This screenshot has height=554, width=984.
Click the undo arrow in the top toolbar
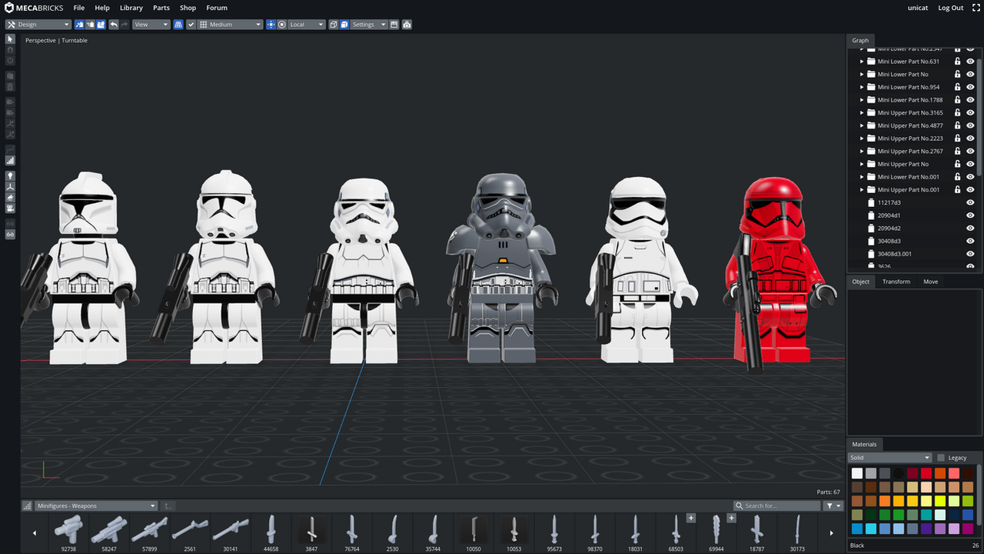point(114,25)
